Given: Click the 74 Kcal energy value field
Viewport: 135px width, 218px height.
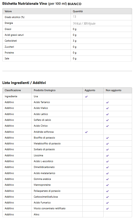Looking at the screenshot, I should click(101, 23).
